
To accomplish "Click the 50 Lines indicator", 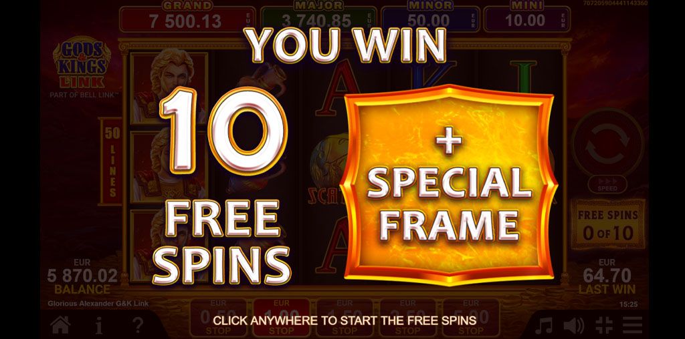I will coord(111,161).
